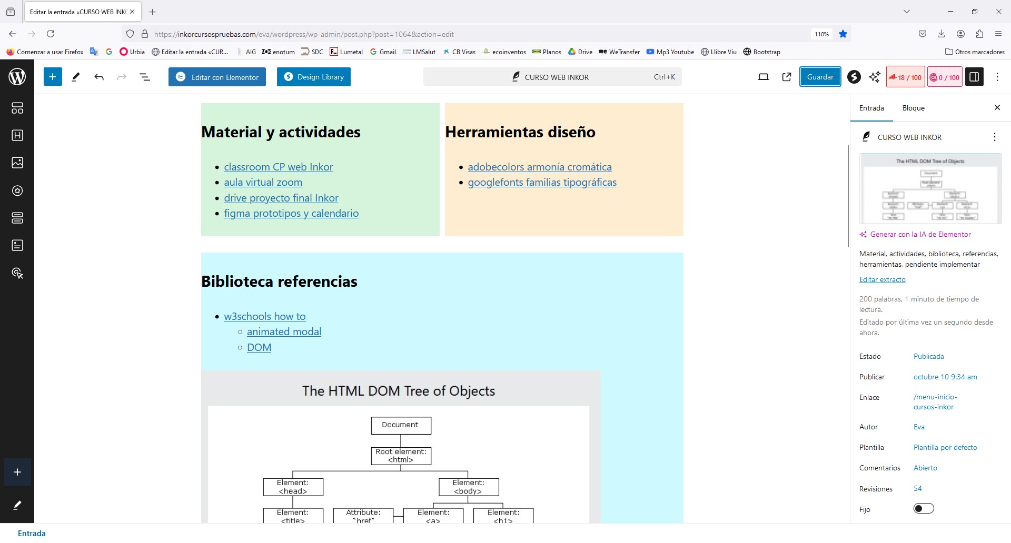This screenshot has height=543, width=1011.
Task: Select the pencil edit tools icon
Action: point(76,77)
